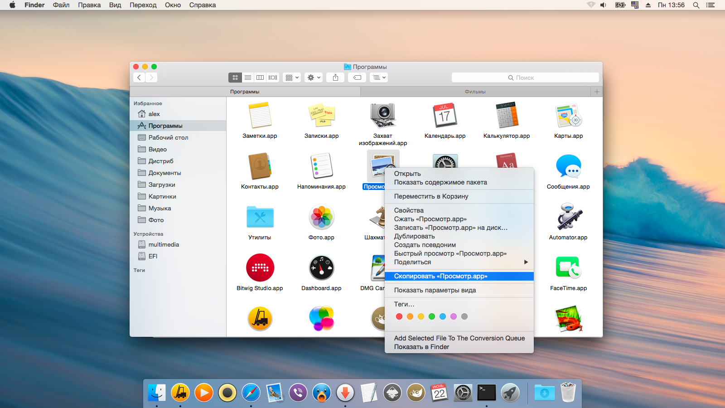Open the gear action menu dropdown

point(314,78)
